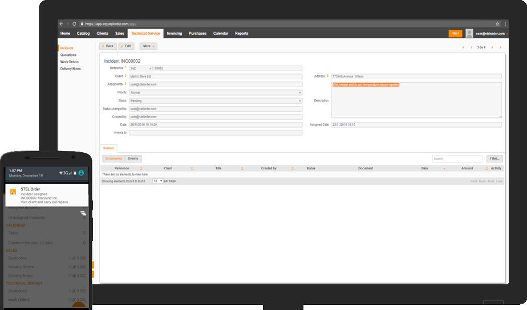Screen dimensions: 527x310
Task: Jump to the first incident record arrow
Action: click(x=463, y=47)
